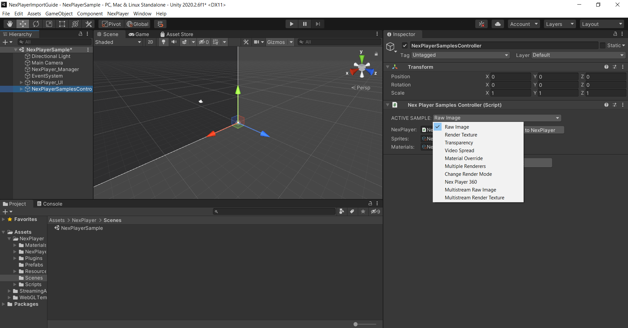Open scene camera settings
This screenshot has width=628, height=328.
(x=257, y=42)
